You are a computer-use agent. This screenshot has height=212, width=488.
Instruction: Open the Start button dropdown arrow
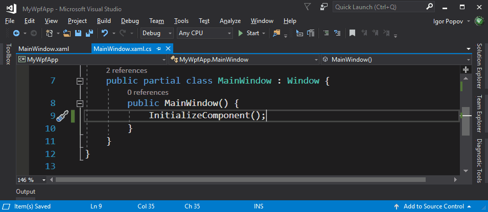264,33
